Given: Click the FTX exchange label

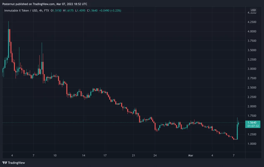Looking at the screenshot, I should (x=47, y=11).
